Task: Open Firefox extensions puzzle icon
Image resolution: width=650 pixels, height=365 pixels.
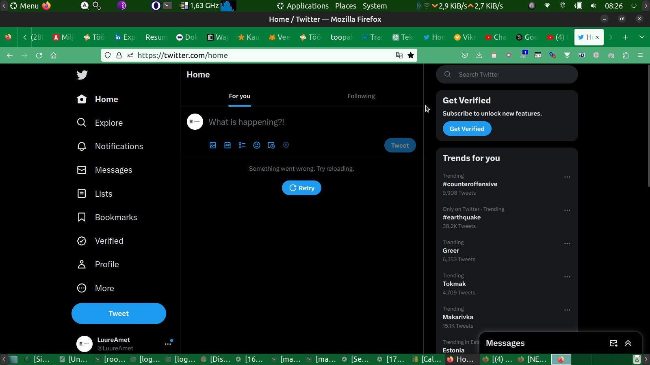Action: pos(626,55)
